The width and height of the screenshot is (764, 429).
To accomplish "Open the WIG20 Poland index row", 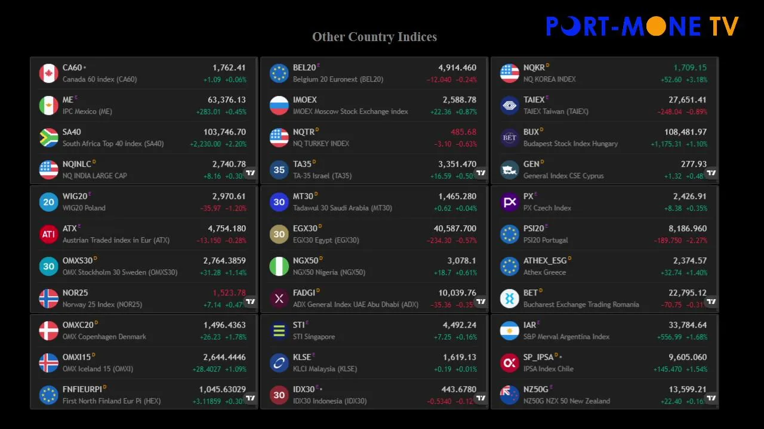I will [x=143, y=202].
